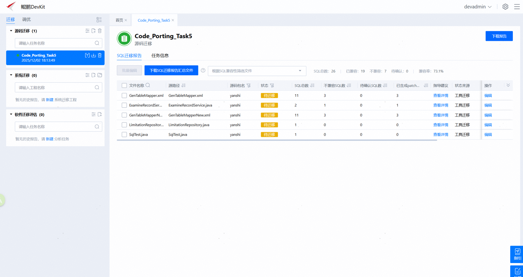Collapse the 源码迁移 section
523x277 pixels.
click(11, 31)
